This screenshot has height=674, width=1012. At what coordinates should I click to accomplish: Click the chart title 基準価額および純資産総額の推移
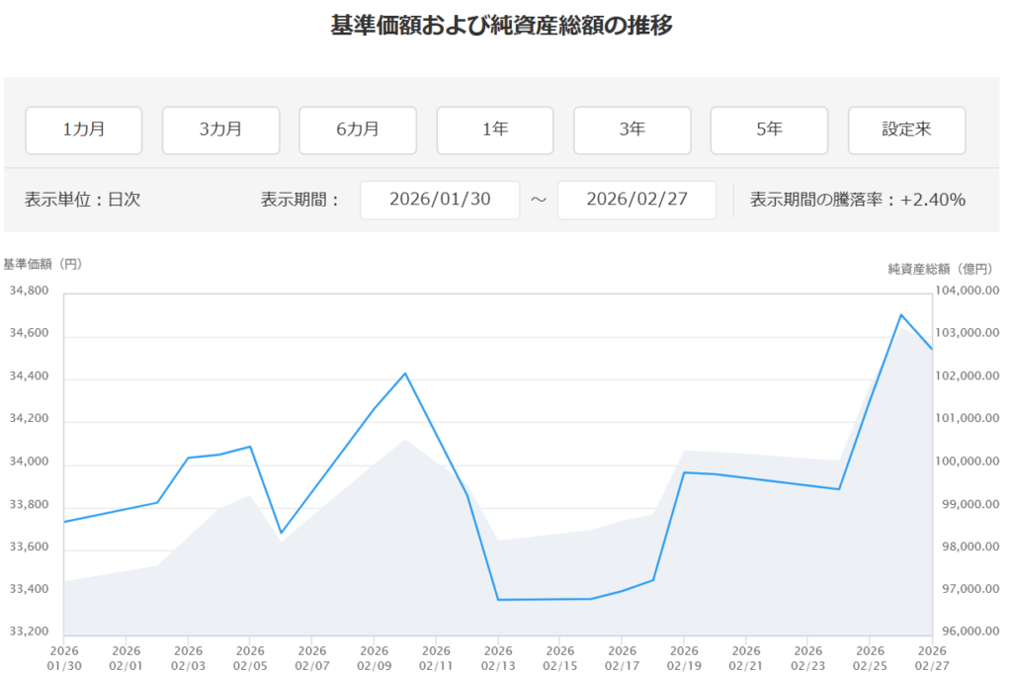tap(502, 27)
